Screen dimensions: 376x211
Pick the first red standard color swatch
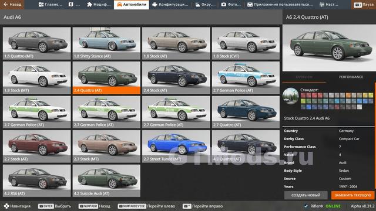tap(303, 95)
